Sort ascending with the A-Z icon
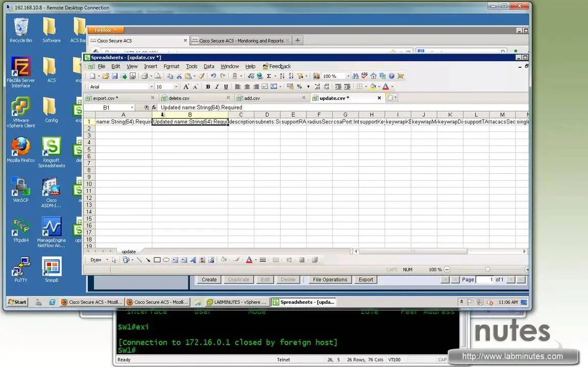The width and height of the screenshot is (588, 367). click(x=282, y=76)
